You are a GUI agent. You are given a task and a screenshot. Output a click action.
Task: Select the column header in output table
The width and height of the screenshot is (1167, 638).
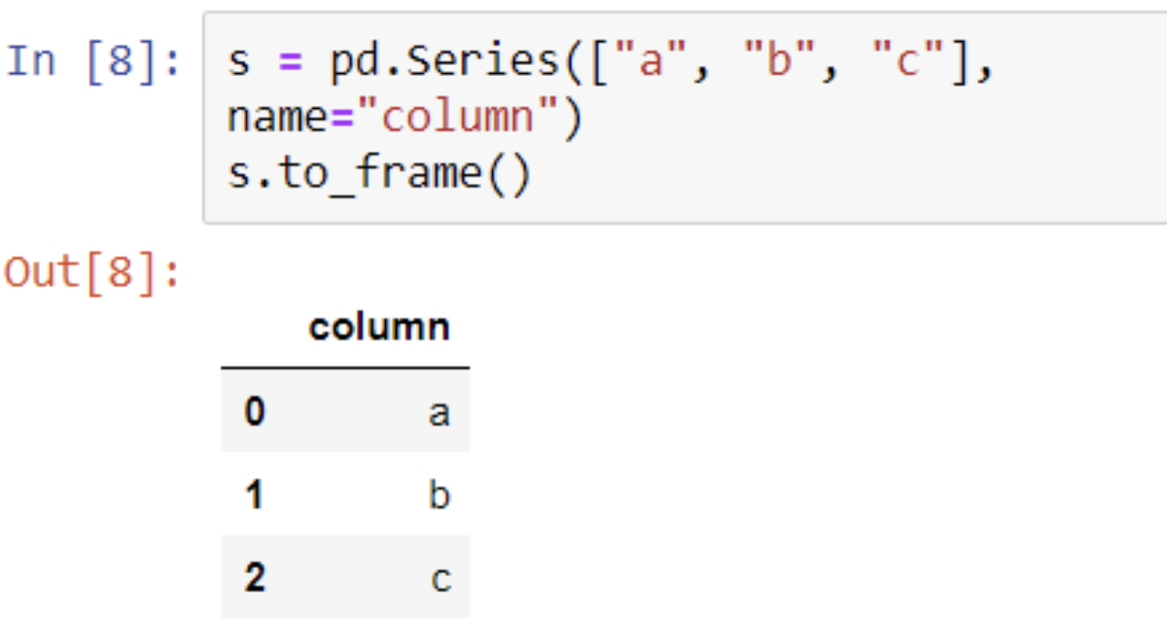tap(380, 328)
